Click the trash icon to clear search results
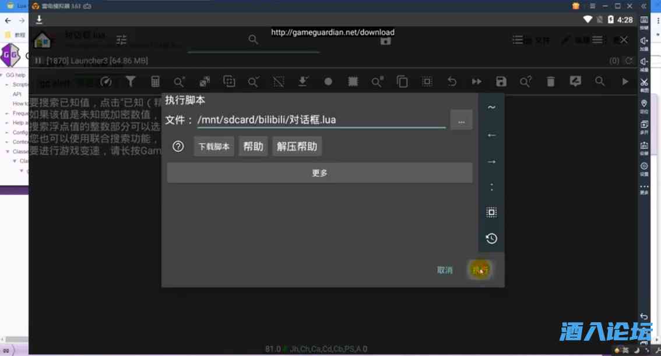 (551, 81)
